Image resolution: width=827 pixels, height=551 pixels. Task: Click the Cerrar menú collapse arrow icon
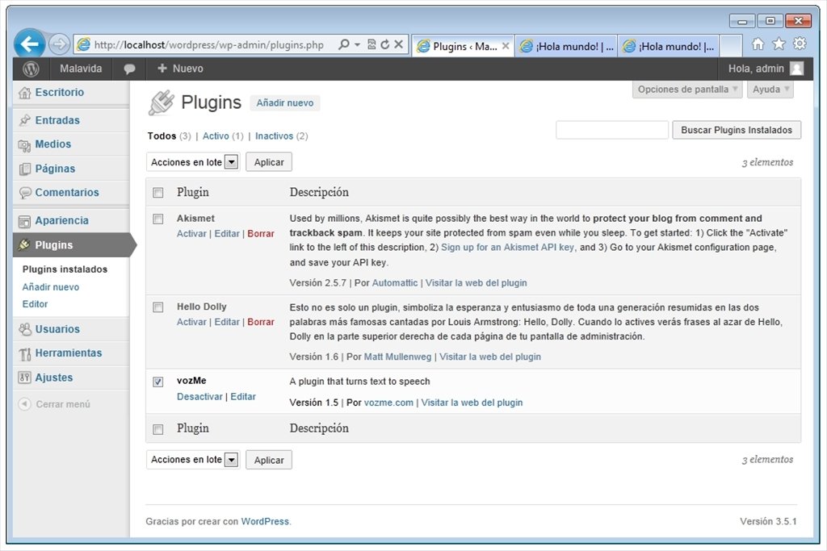[24, 404]
